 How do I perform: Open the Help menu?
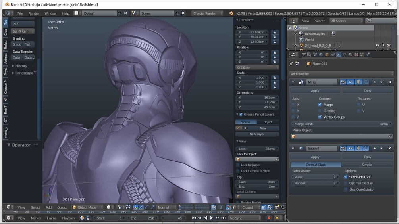66,13
